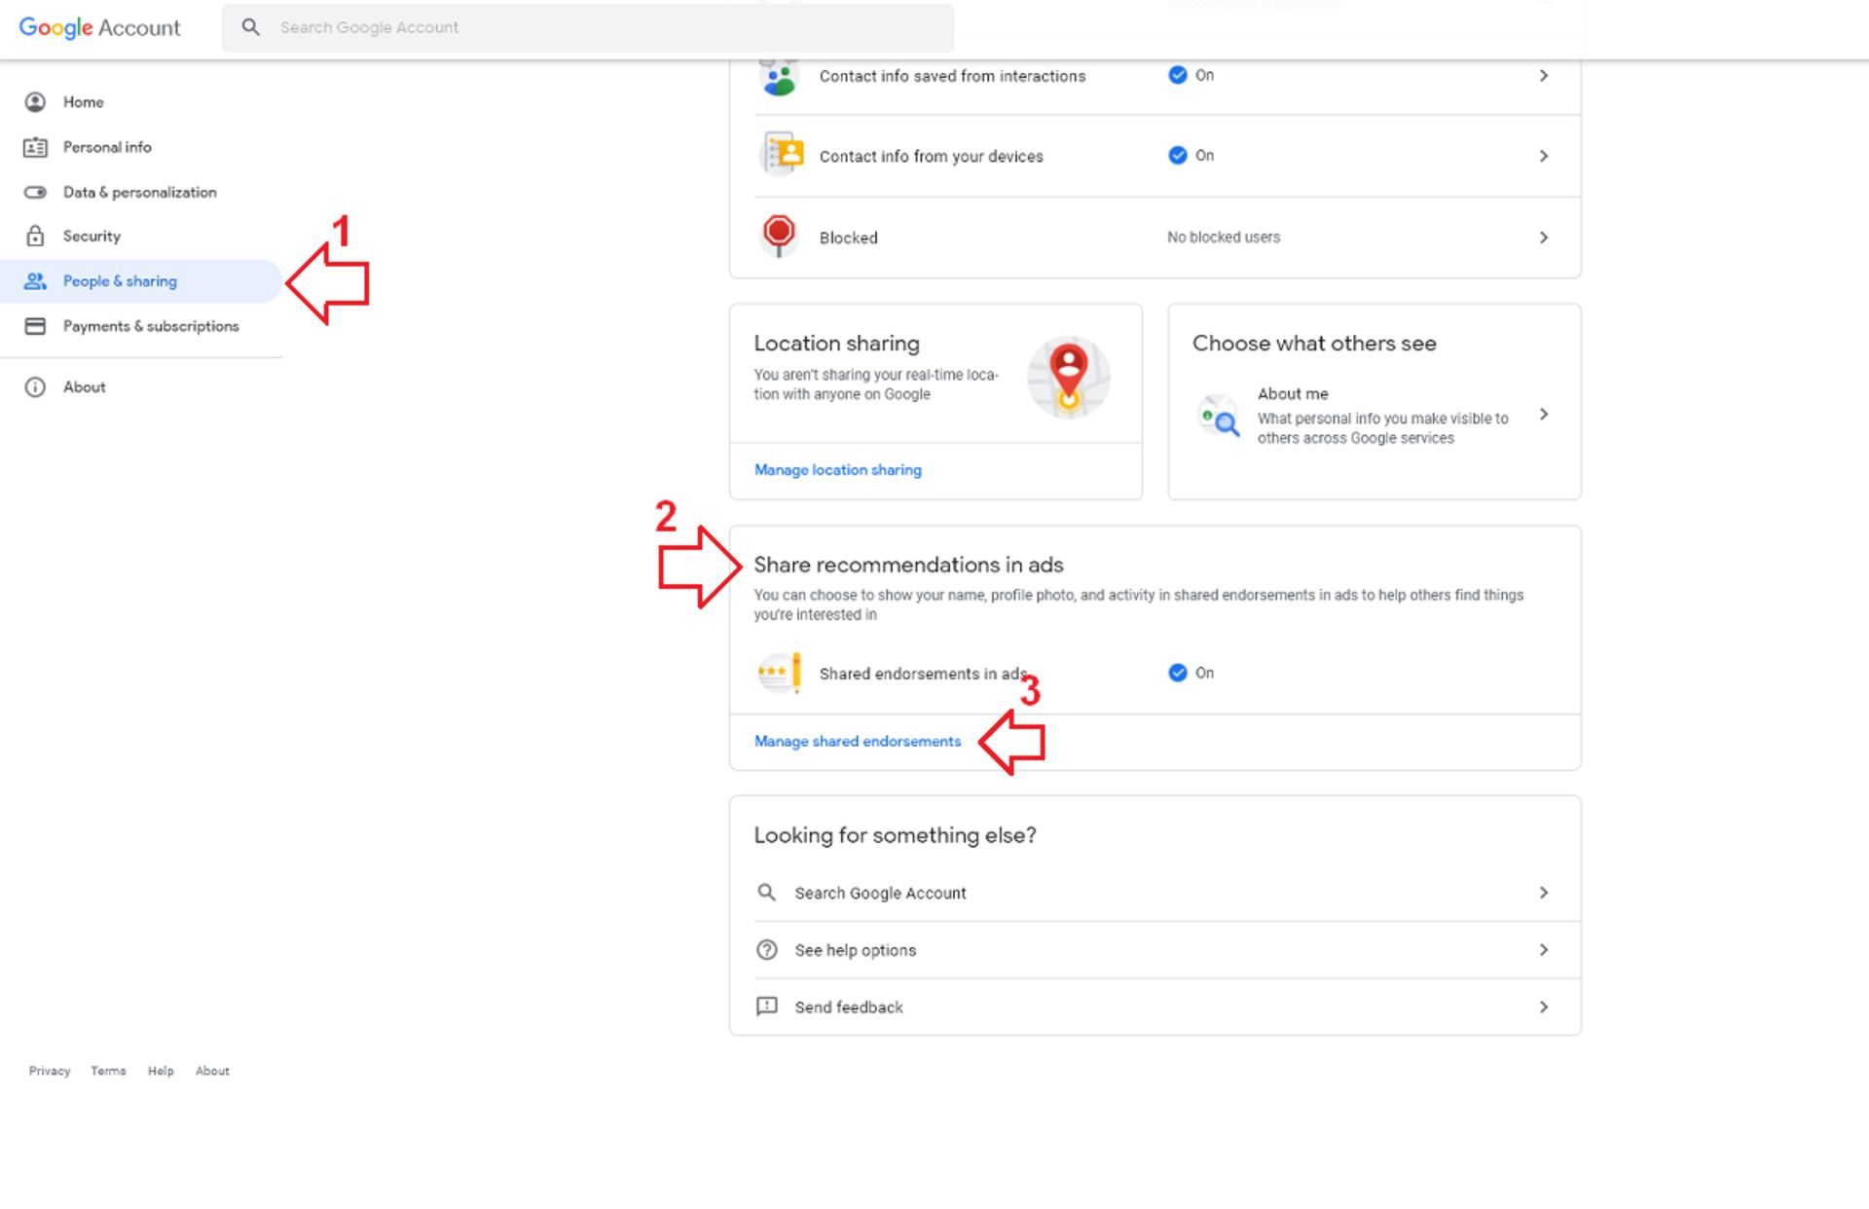The image size is (1869, 1209).
Task: Toggle Shared endorsements in ads On checkmark
Action: click(x=1178, y=673)
